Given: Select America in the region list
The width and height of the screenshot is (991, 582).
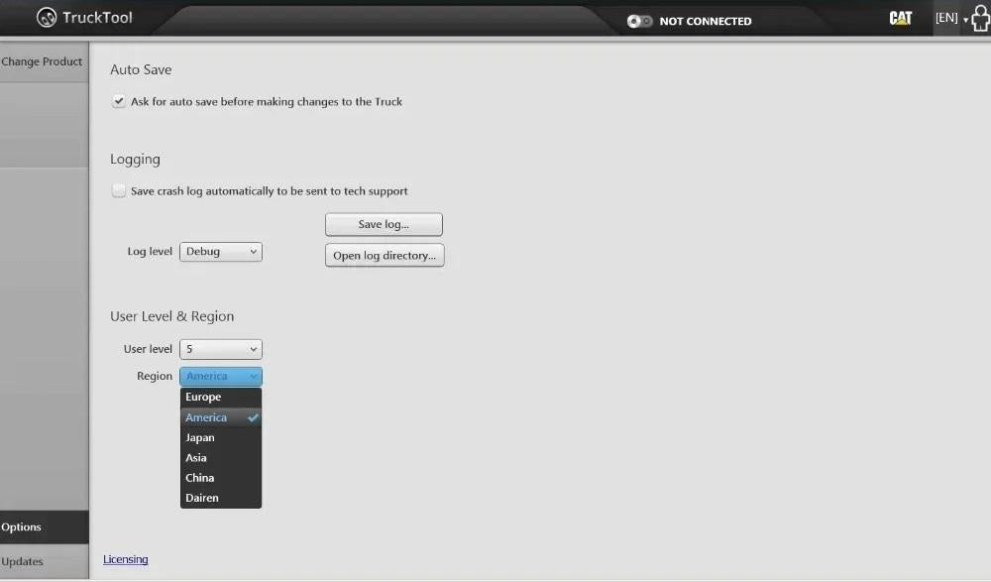Looking at the screenshot, I should click(221, 417).
